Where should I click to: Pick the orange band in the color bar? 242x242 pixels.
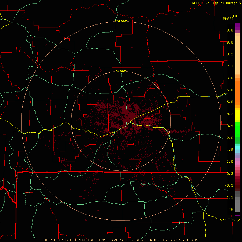pyautogui.click(x=237, y=93)
